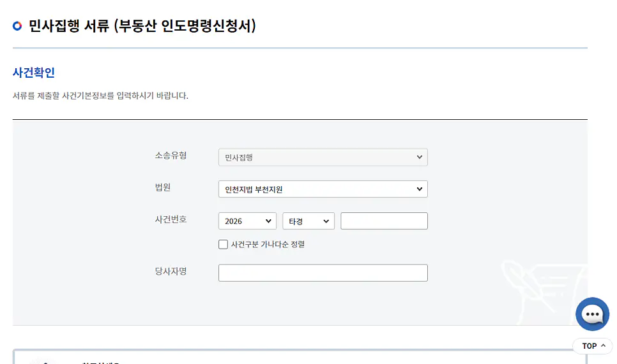This screenshot has height=364, width=617.
Task: Click the 당사자명 field label
Action: point(171,271)
